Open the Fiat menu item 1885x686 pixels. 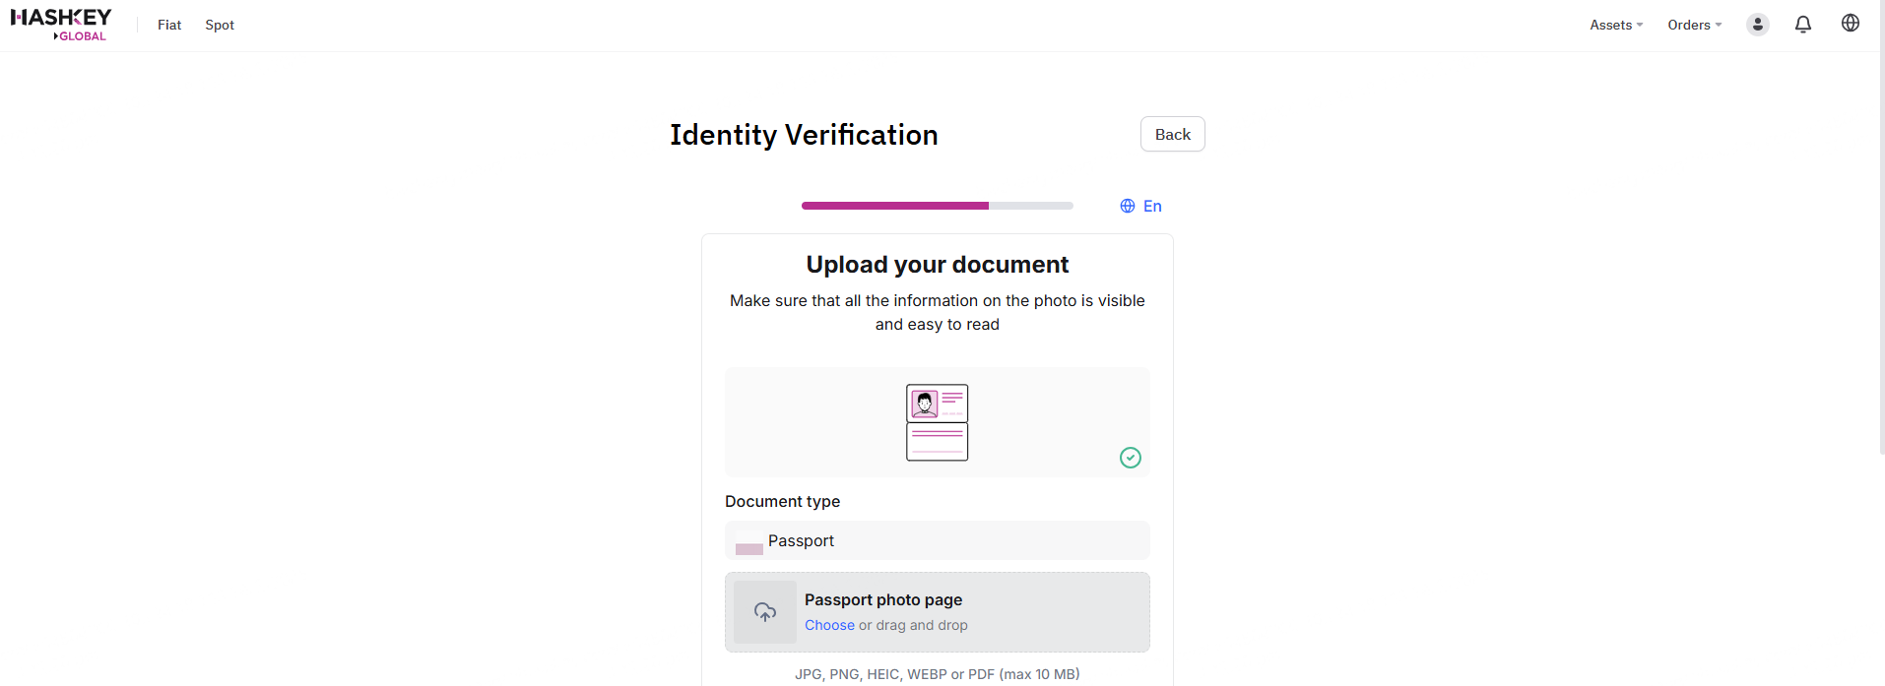pyautogui.click(x=169, y=25)
